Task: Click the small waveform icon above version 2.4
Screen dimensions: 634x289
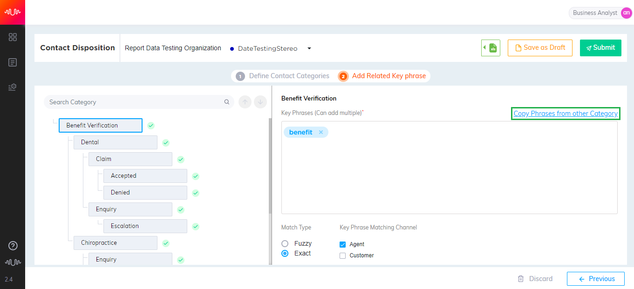Action: 13,262
